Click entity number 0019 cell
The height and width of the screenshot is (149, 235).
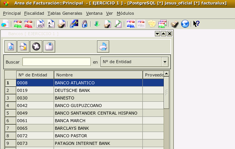(35, 90)
